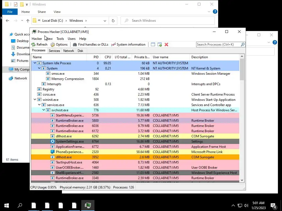Open the Explorer File tab

pos(10,12)
